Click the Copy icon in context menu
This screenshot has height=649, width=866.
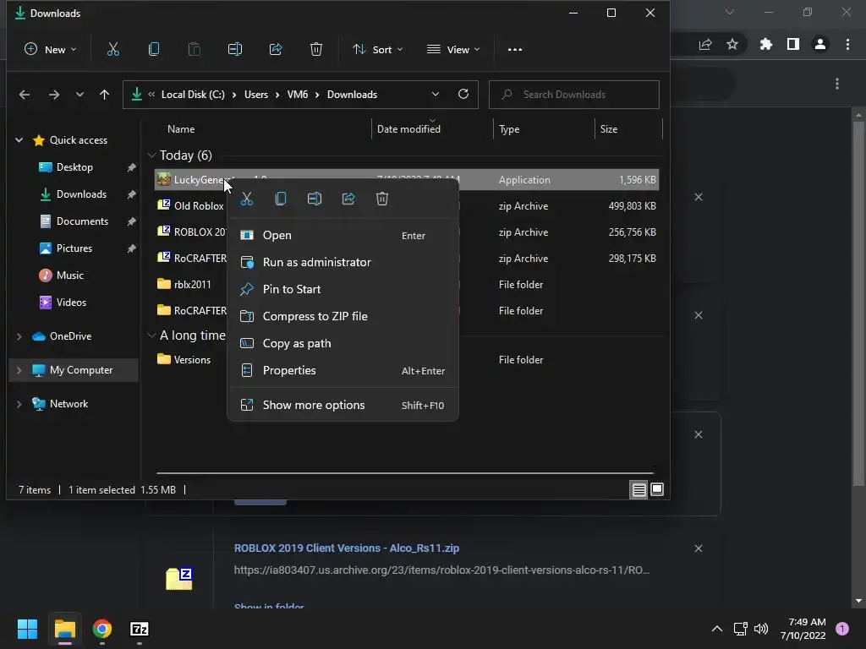click(x=281, y=199)
